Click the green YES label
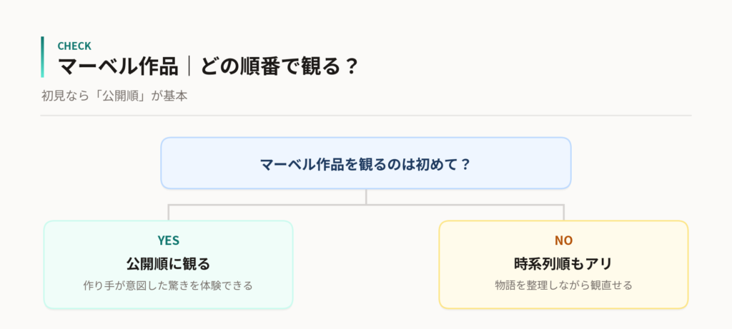This screenshot has height=329, width=732. (169, 241)
